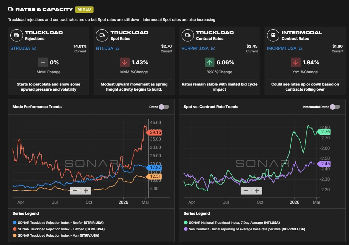Screen dimensions: 349x245
Task: Click the red down arrow beside 1.84%
Action: 295,62
